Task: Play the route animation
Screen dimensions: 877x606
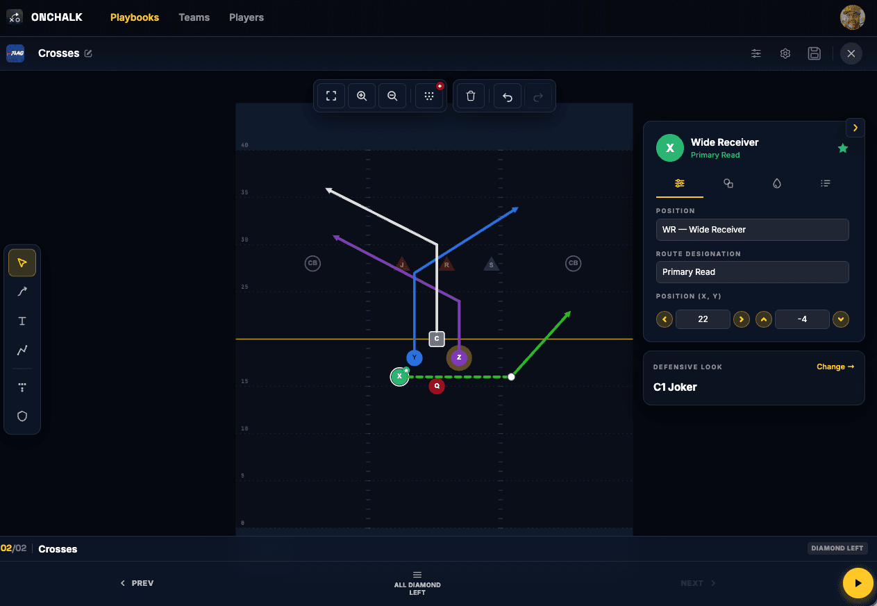Action: (858, 583)
